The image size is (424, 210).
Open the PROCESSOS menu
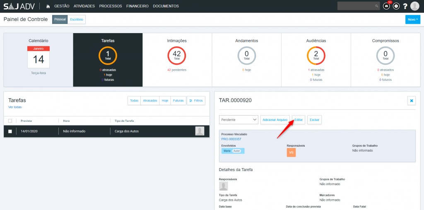111,6
